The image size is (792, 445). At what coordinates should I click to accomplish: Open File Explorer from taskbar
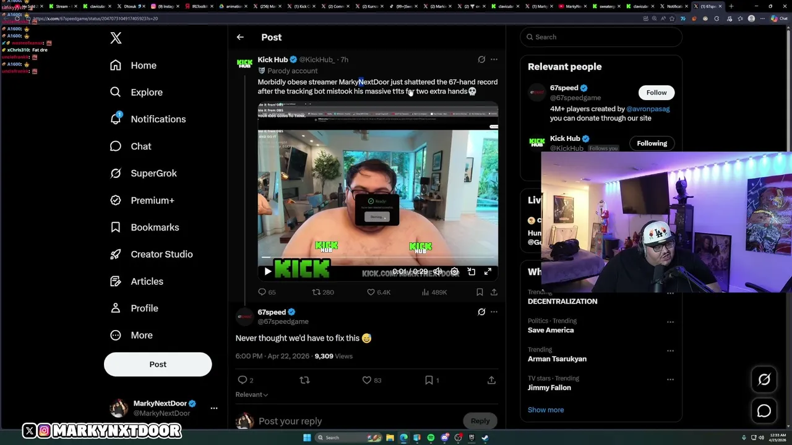(390, 438)
